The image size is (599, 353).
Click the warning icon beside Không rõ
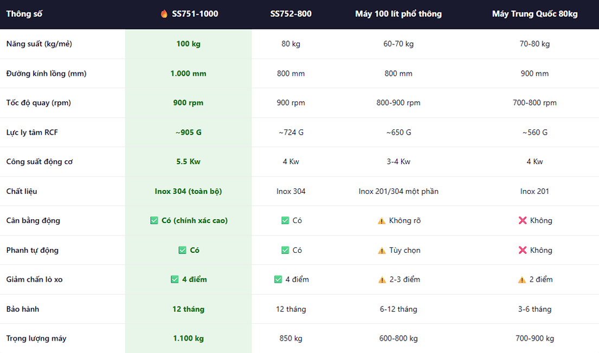382,221
